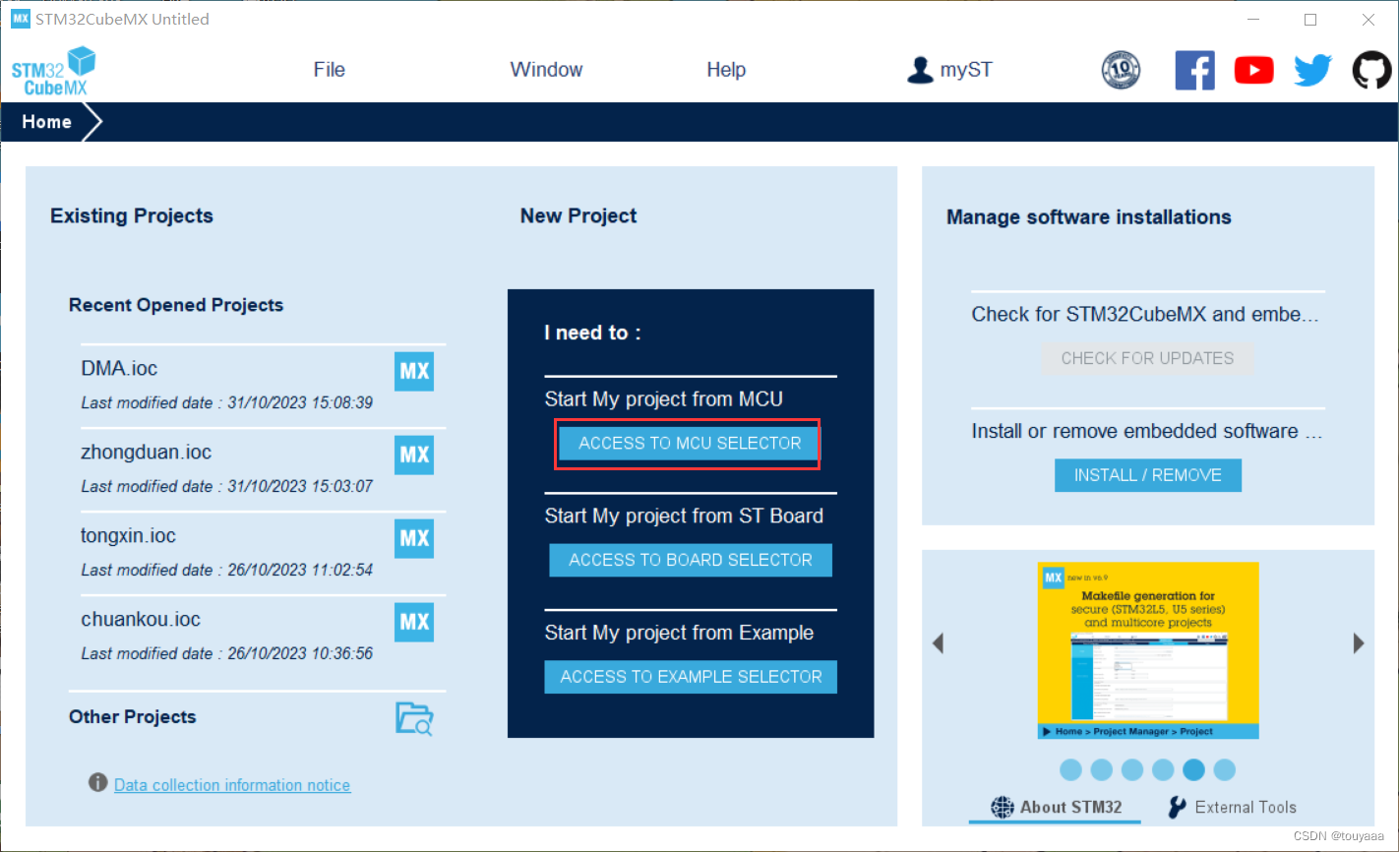Open the Facebook page icon
1399x852 pixels.
tap(1194, 71)
